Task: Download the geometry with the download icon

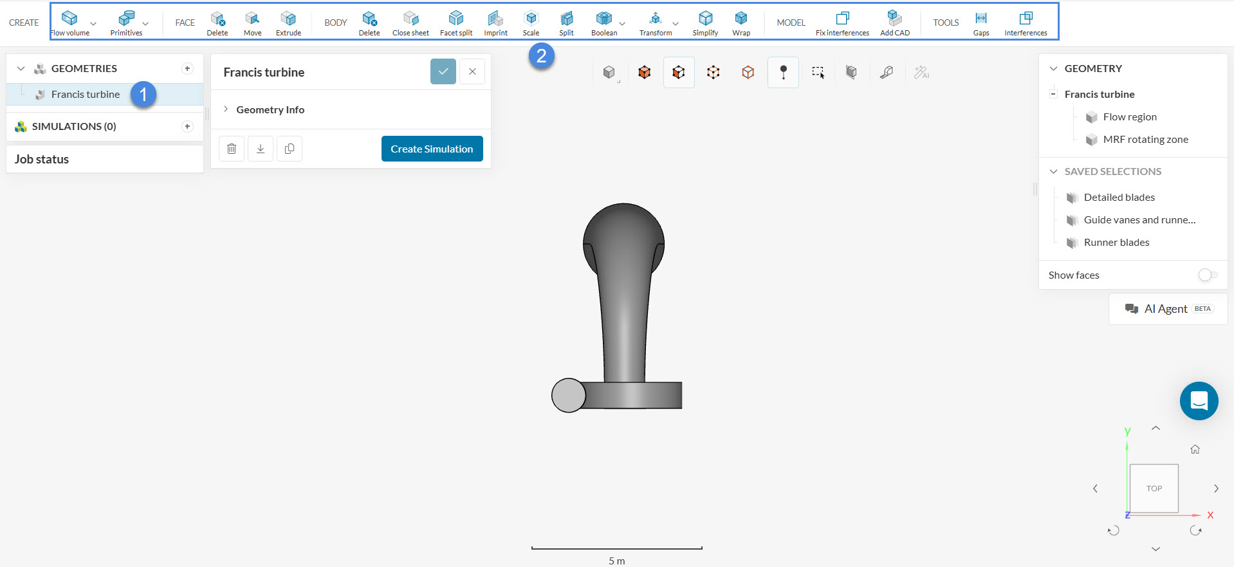Action: [x=261, y=149]
